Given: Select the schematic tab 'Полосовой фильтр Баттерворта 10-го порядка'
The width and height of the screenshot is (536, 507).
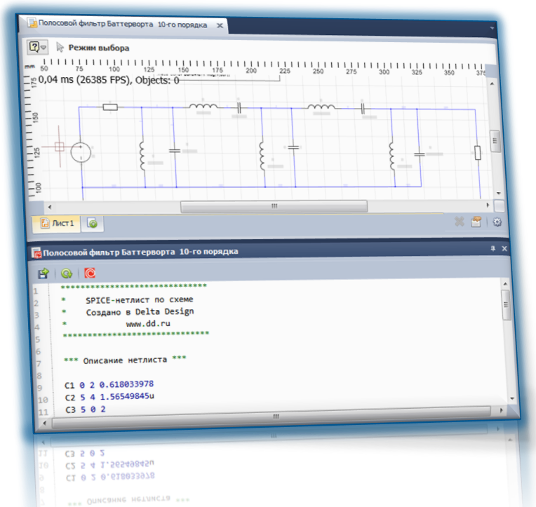Looking at the screenshot, I should (x=122, y=24).
